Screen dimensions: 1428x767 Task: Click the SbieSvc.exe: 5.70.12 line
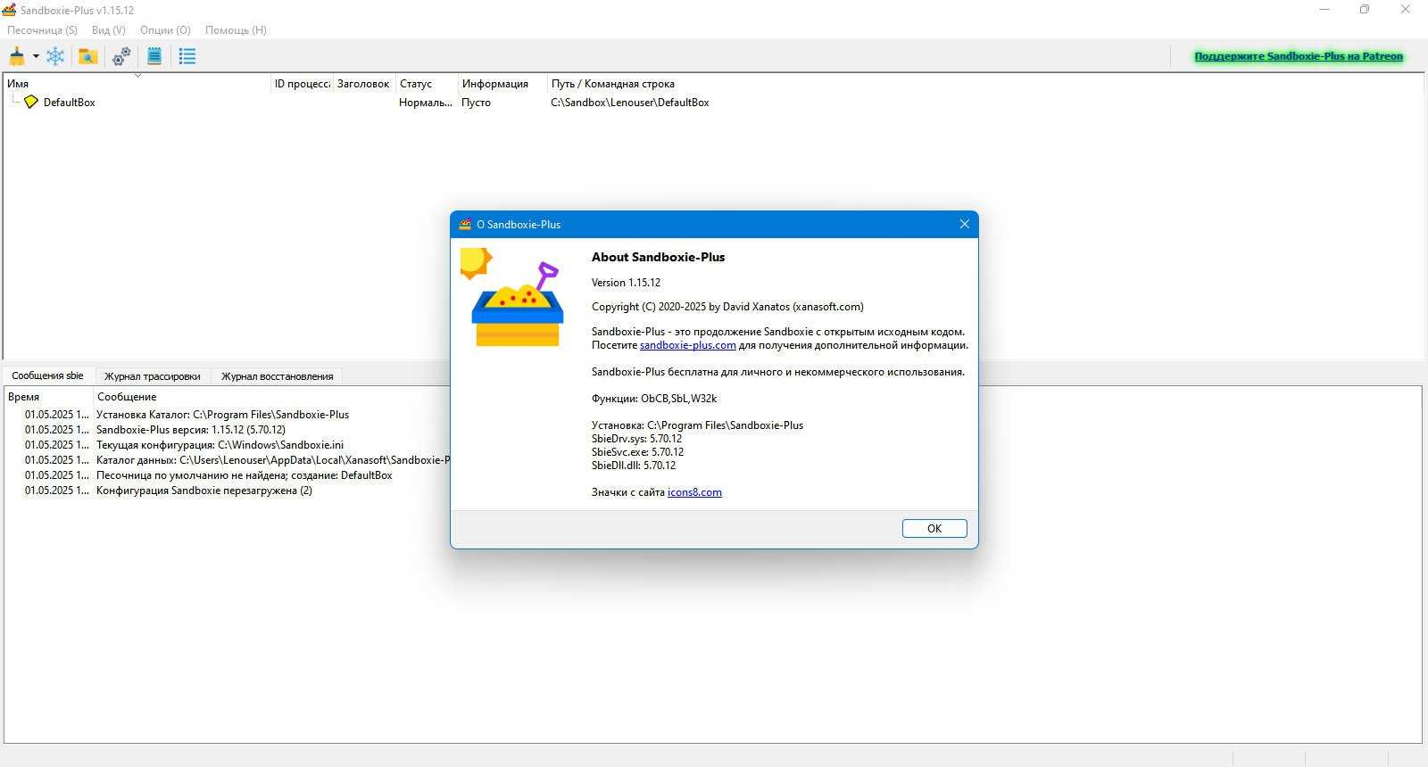pos(637,452)
